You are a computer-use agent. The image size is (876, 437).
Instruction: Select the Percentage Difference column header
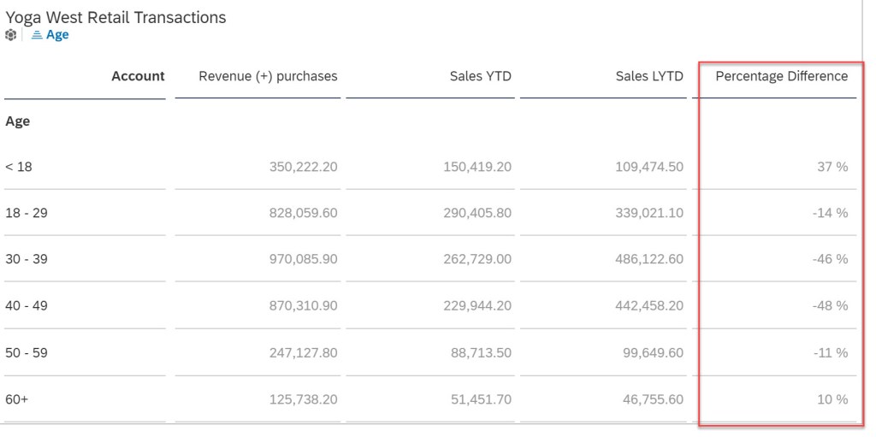(x=781, y=76)
